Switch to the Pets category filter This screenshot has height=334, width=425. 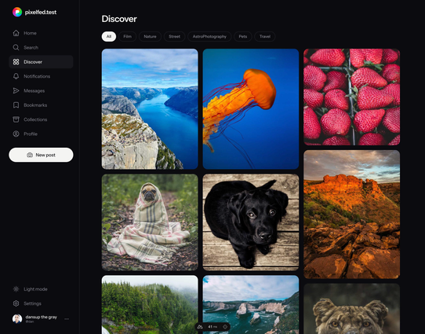point(243,37)
